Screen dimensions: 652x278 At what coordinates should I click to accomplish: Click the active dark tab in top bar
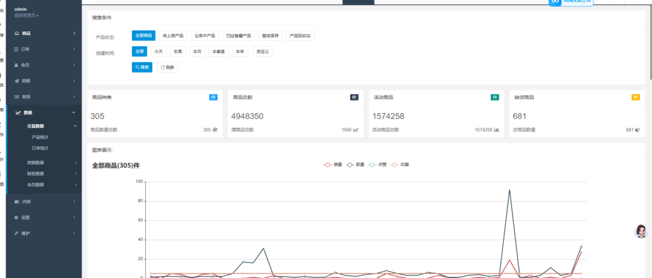click(358, 2)
